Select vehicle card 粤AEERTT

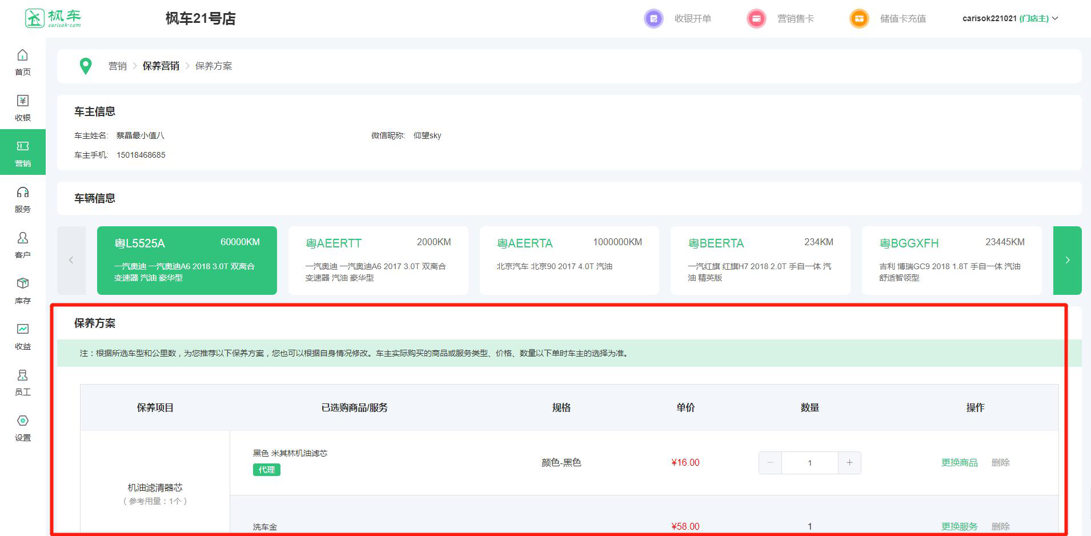coord(378,261)
